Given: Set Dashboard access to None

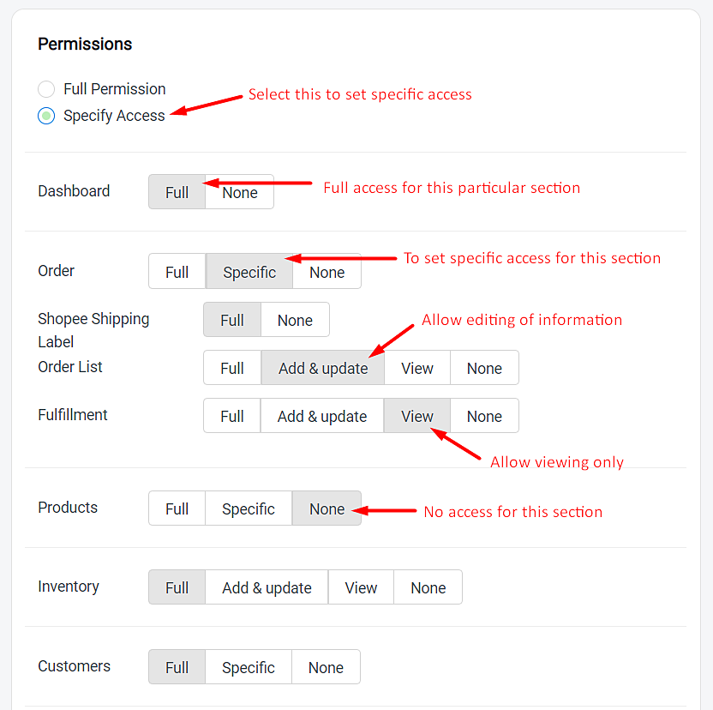Looking at the screenshot, I should [x=240, y=192].
